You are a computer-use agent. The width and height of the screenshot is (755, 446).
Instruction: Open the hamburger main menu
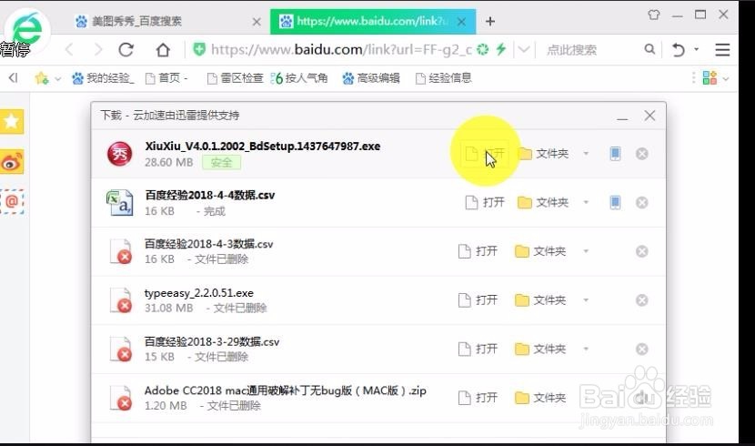[x=722, y=50]
